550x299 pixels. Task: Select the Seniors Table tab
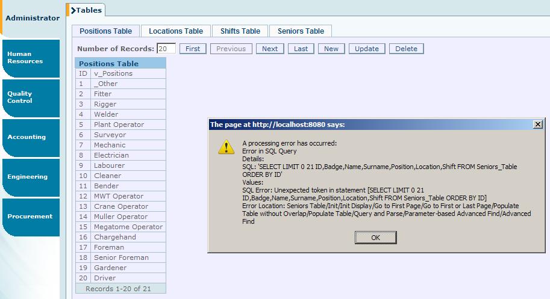pyautogui.click(x=301, y=31)
